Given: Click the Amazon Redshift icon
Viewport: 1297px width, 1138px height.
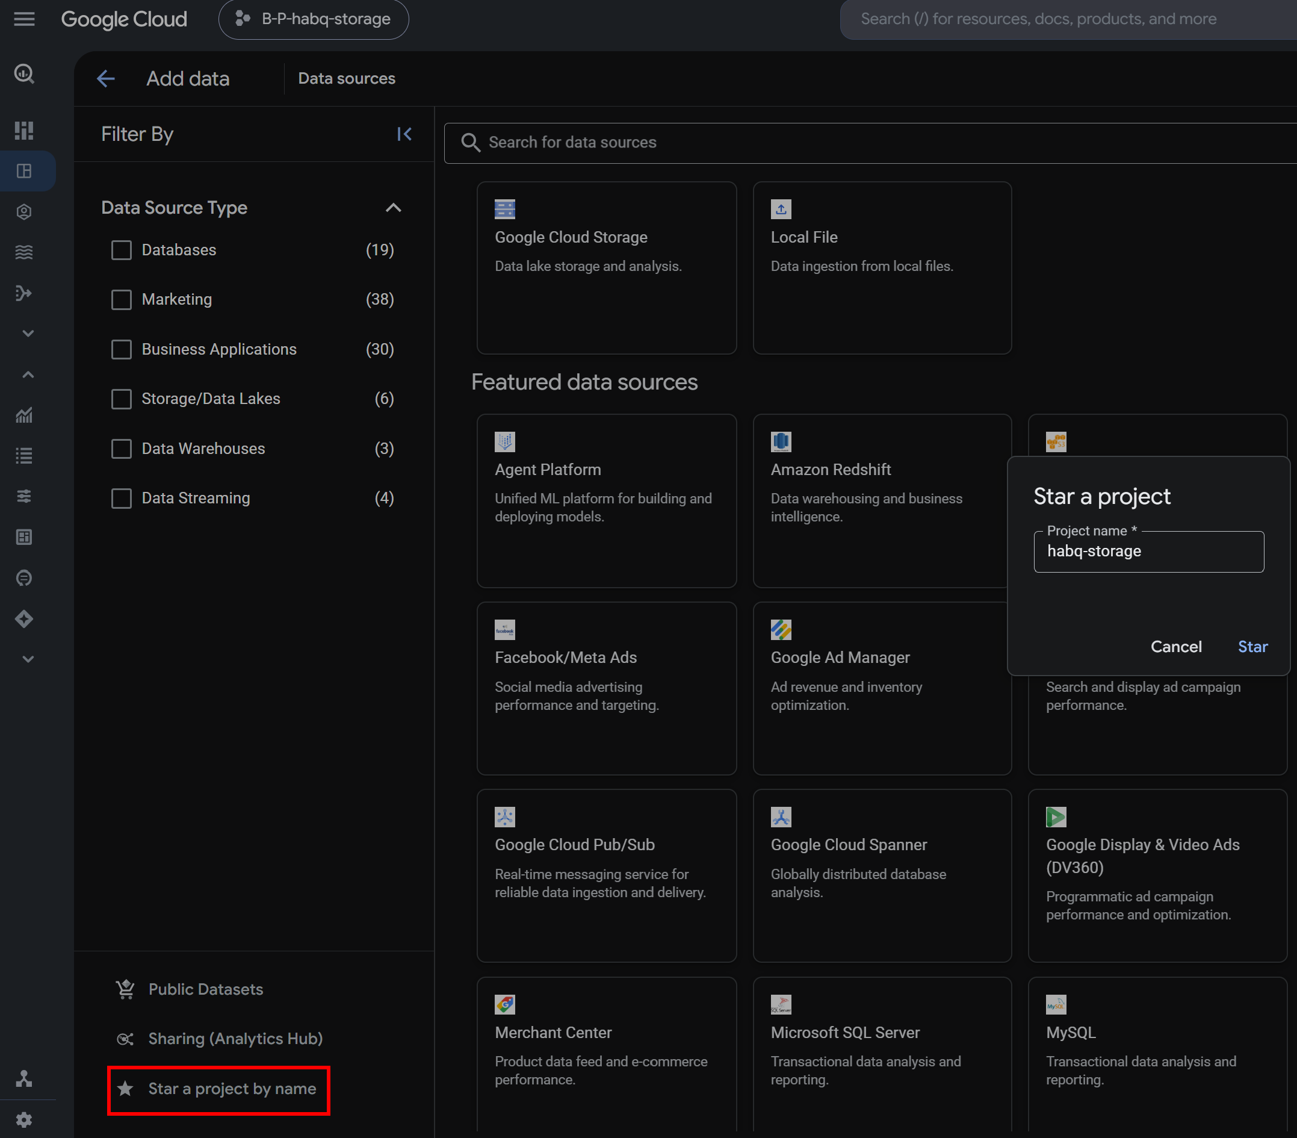Looking at the screenshot, I should (x=781, y=442).
